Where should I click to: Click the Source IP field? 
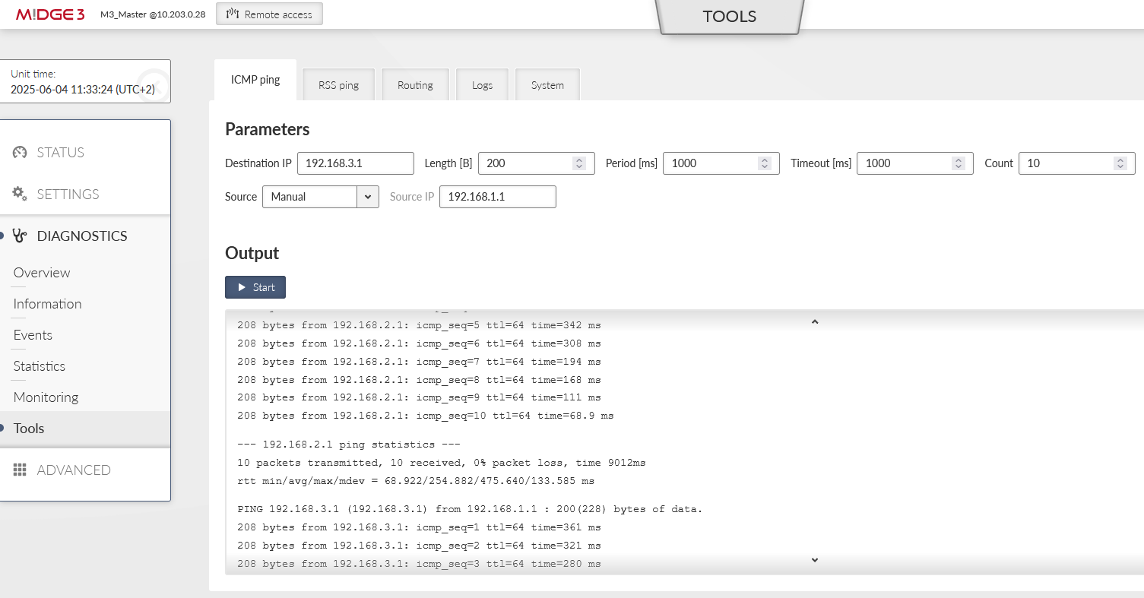click(x=498, y=197)
